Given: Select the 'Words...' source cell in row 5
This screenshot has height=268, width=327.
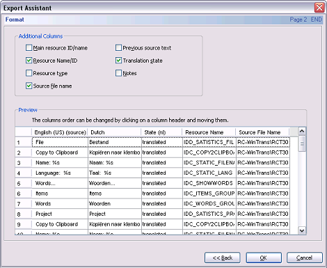Looking at the screenshot, I should [x=60, y=183].
